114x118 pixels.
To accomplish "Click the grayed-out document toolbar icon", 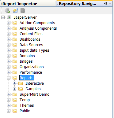I will [x=23, y=11].
